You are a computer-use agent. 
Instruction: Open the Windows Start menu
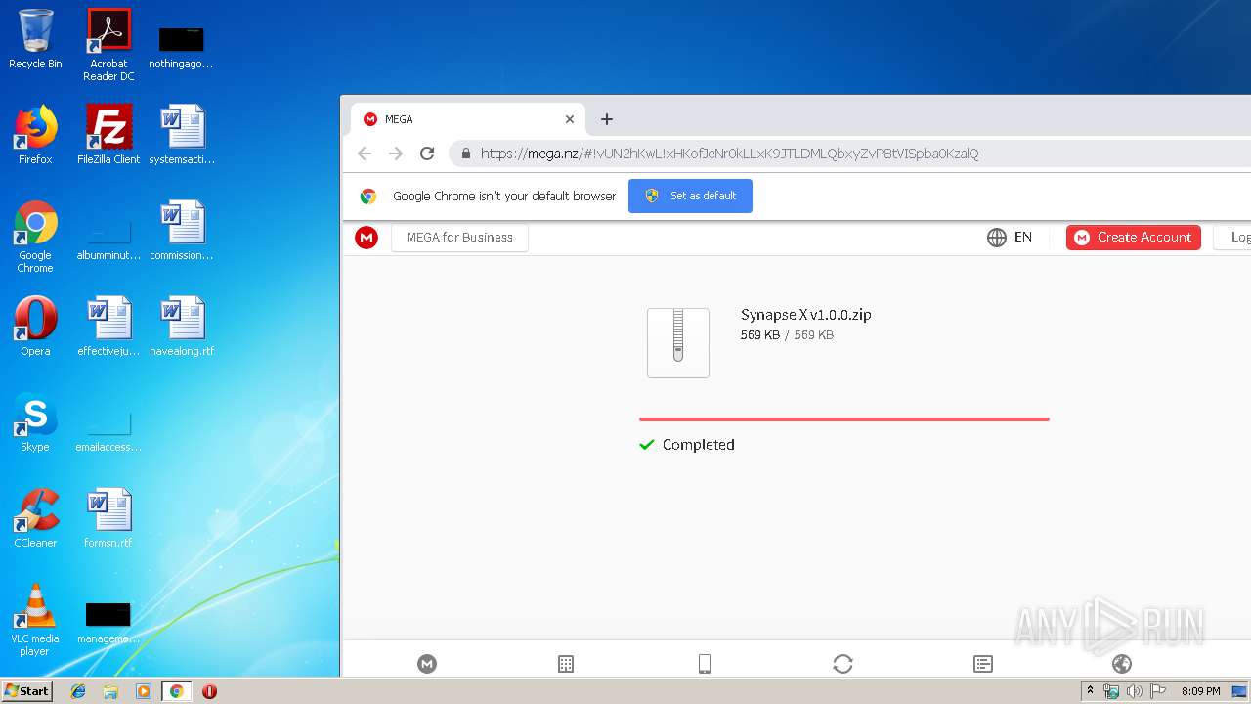(x=27, y=691)
